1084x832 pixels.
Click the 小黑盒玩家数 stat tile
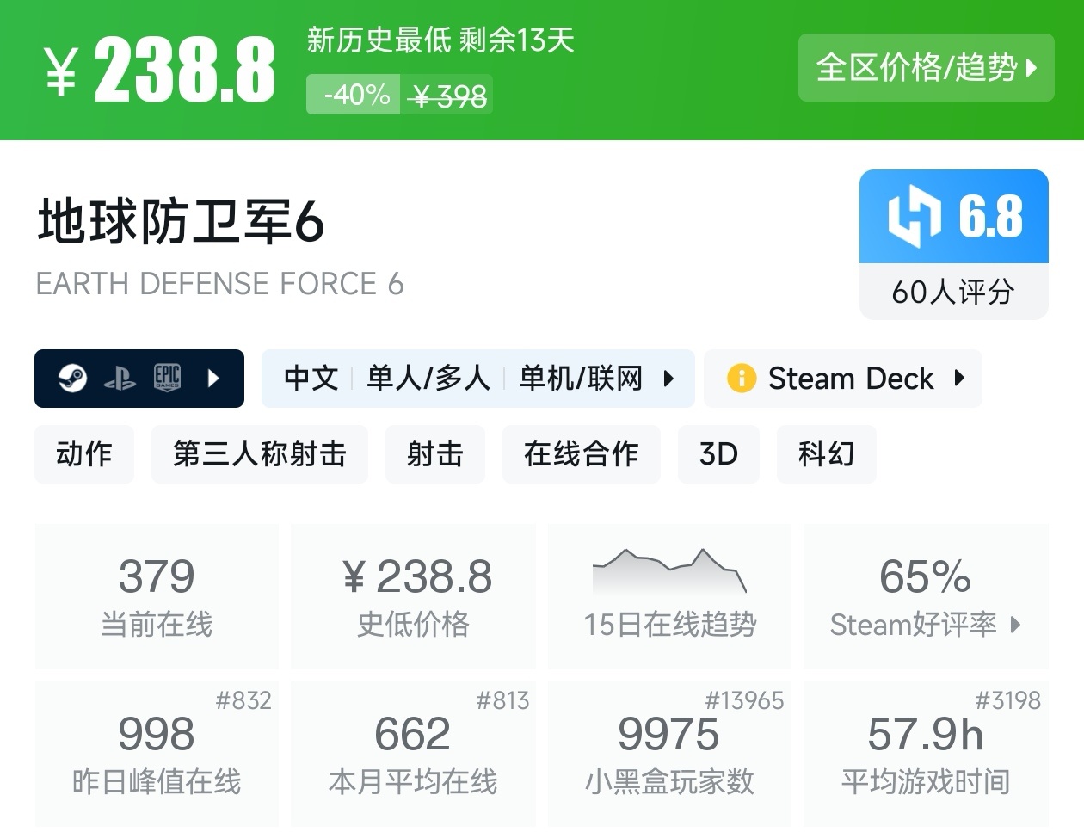[x=669, y=754]
